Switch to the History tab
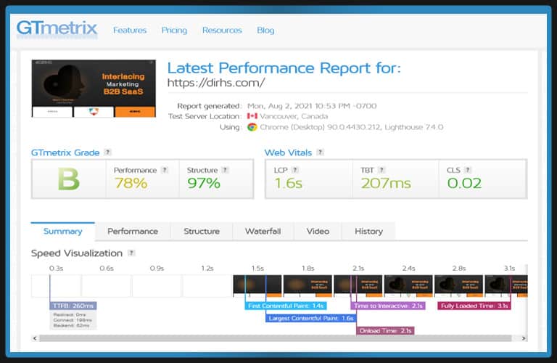557x363 pixels. [368, 232]
